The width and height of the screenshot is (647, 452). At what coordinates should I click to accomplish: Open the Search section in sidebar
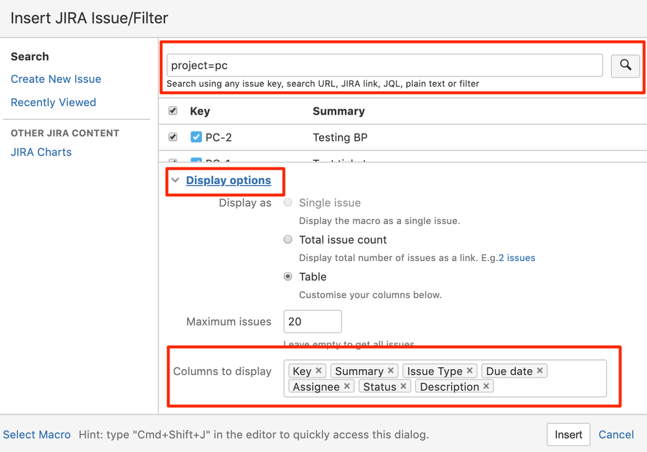[x=30, y=56]
